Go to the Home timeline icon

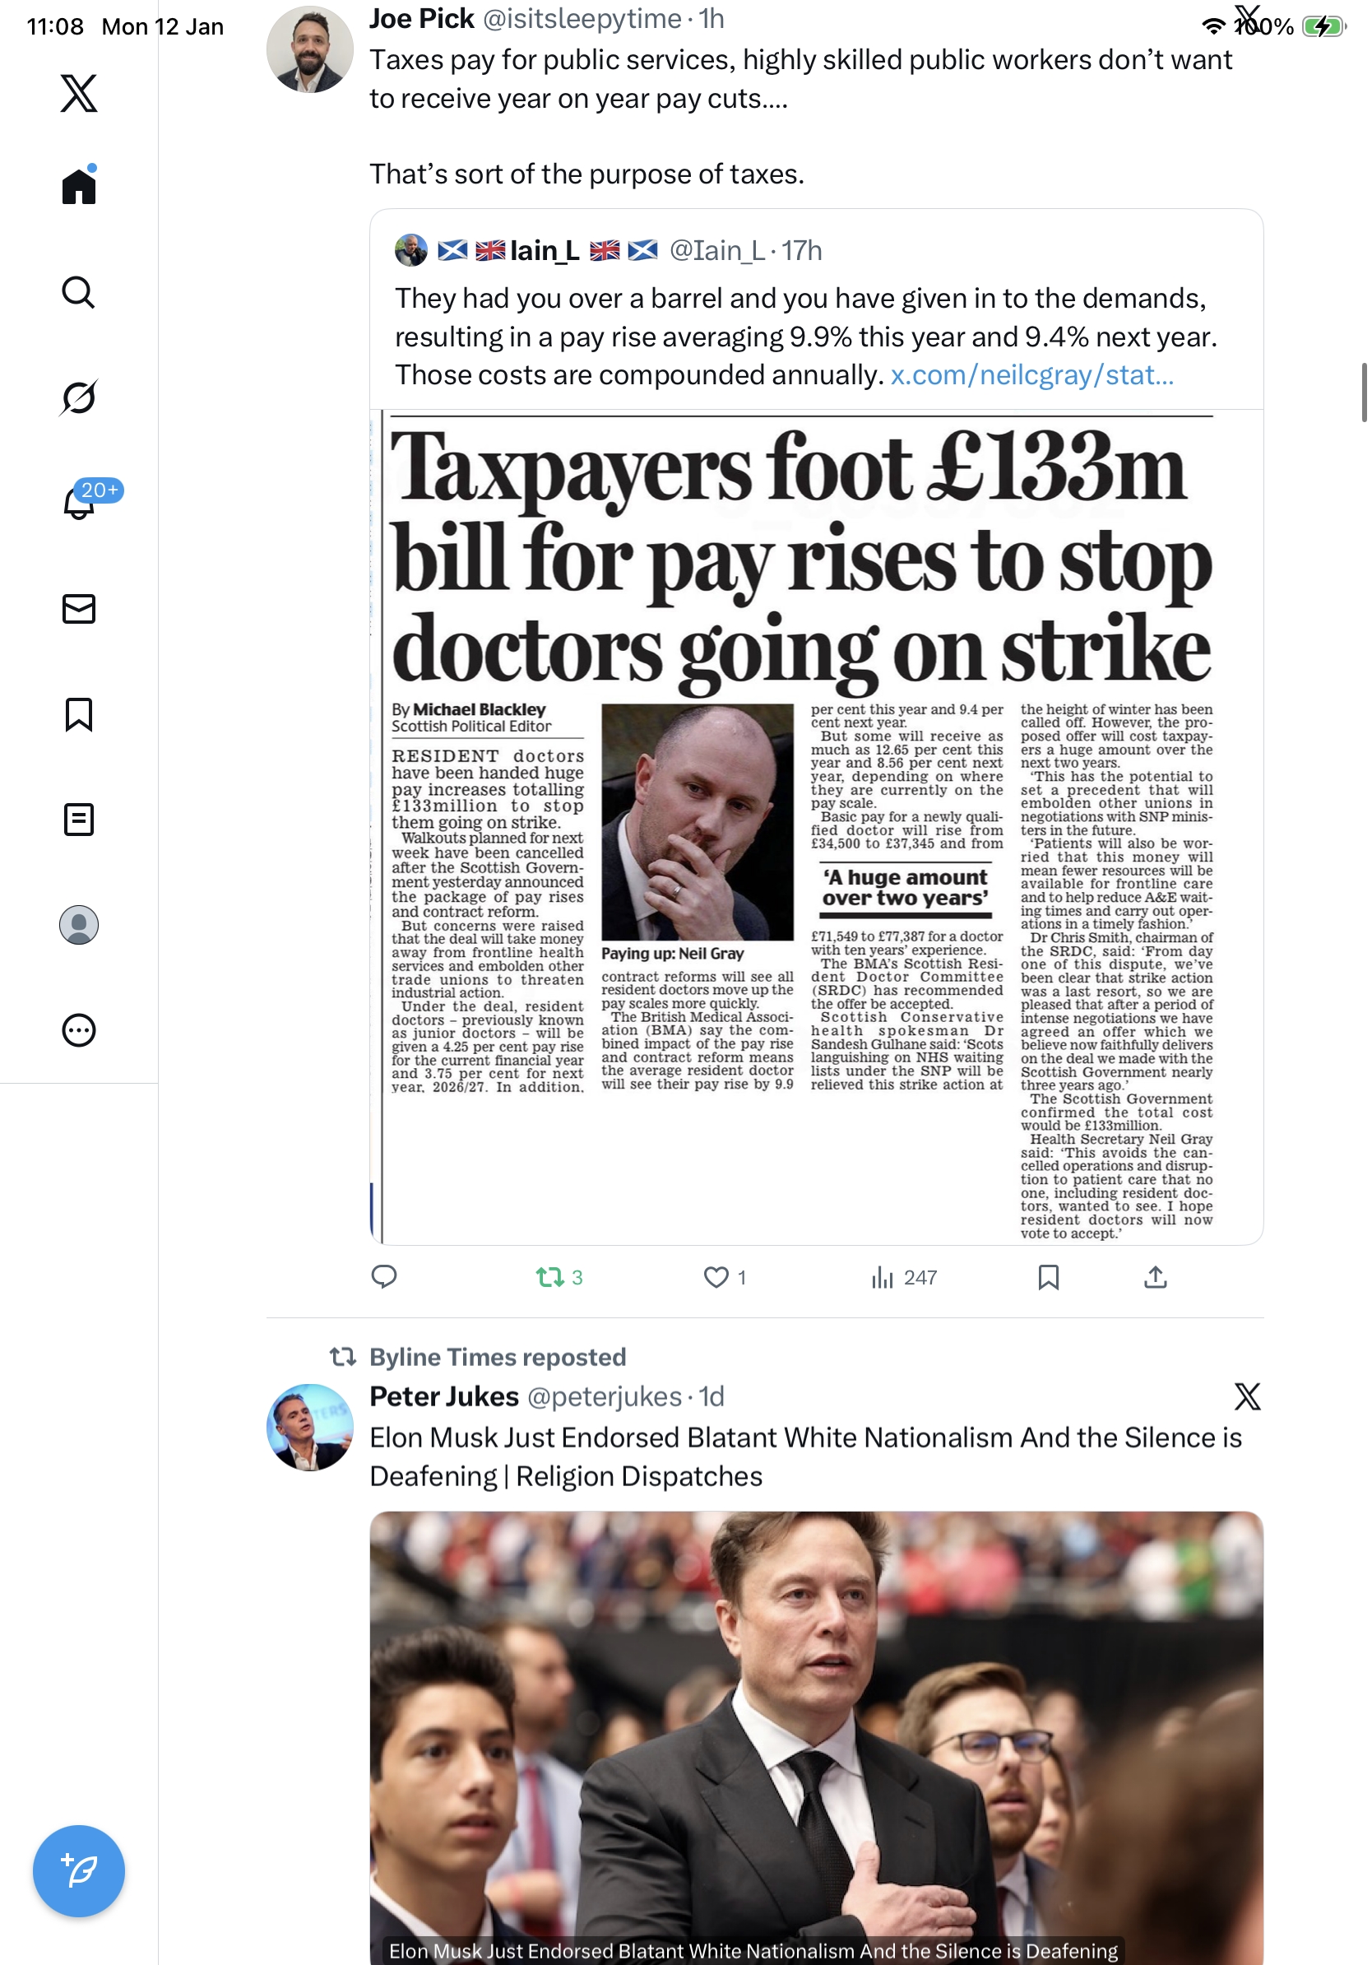[79, 186]
